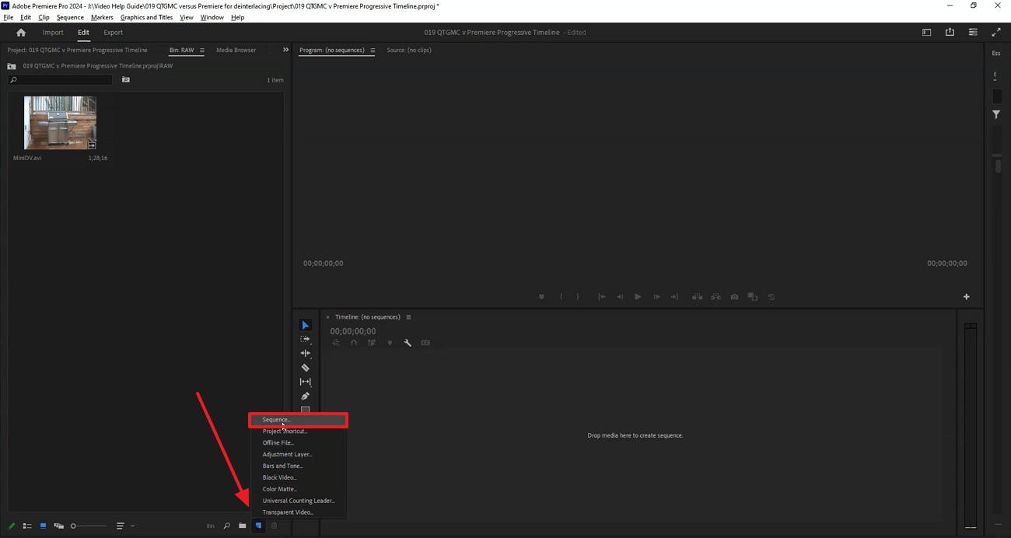Click the New Item icon in bin footer
1011x538 pixels.
258,526
